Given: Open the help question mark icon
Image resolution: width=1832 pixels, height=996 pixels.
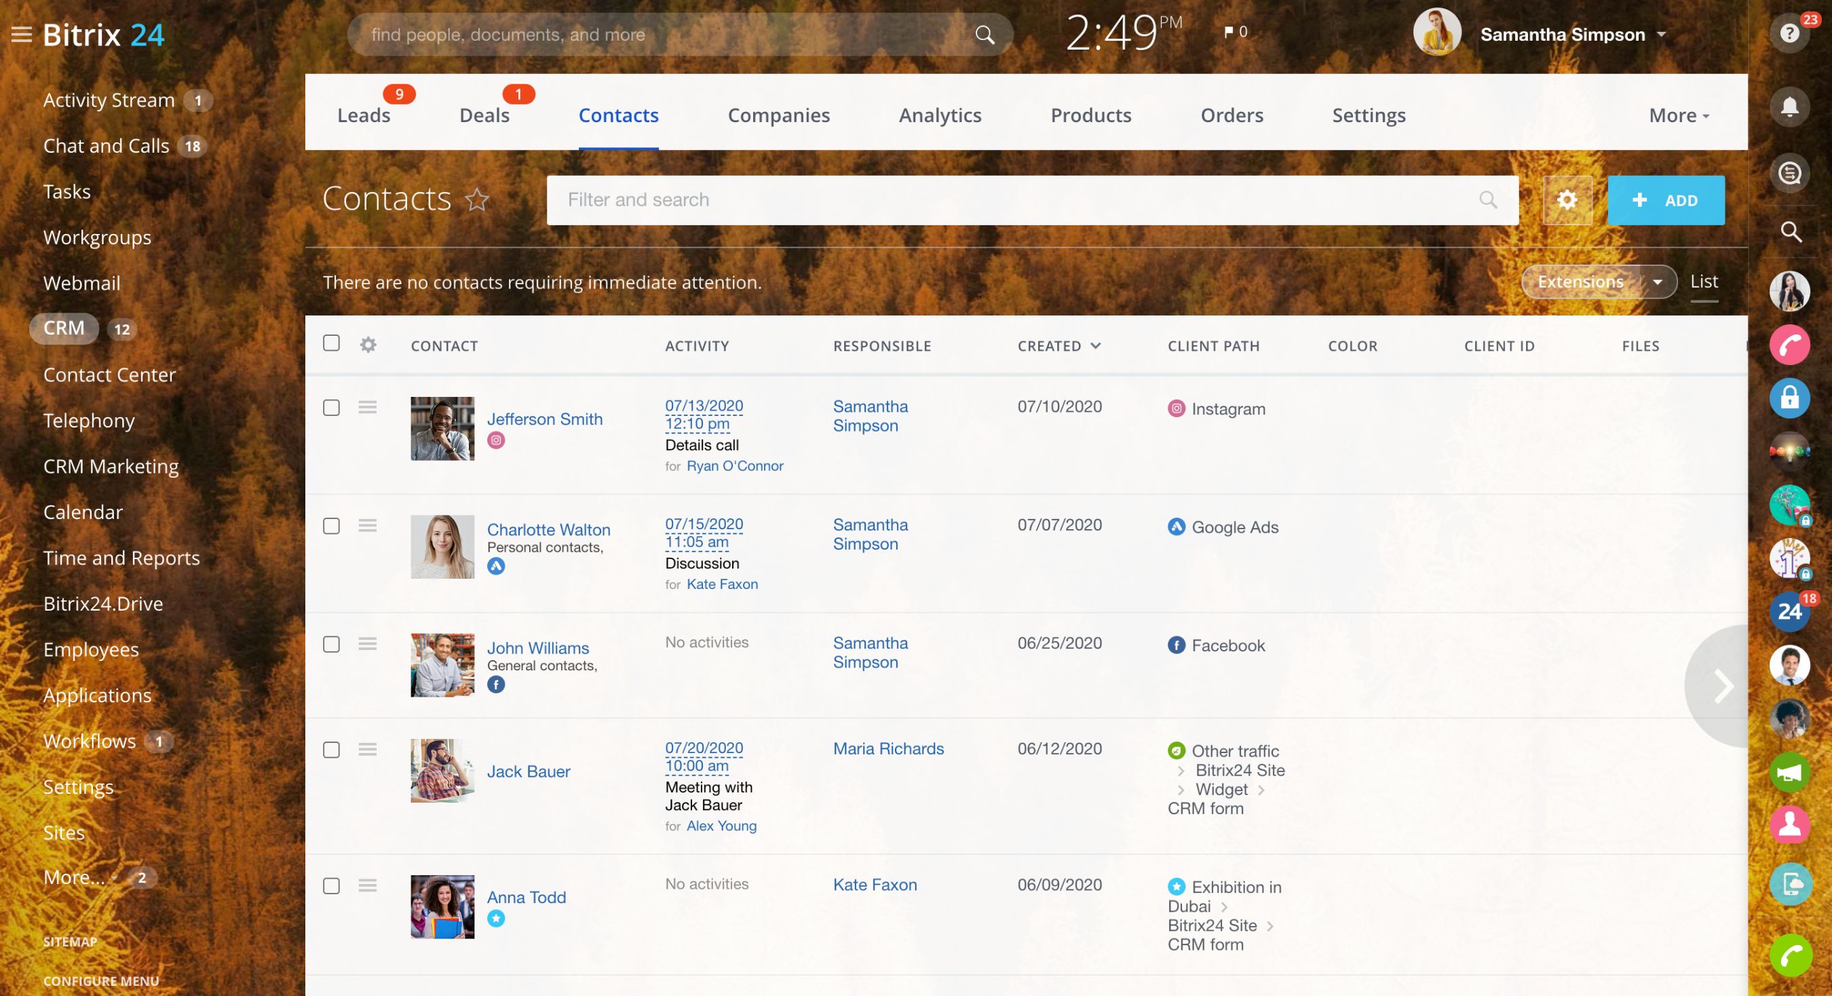Looking at the screenshot, I should pyautogui.click(x=1789, y=33).
